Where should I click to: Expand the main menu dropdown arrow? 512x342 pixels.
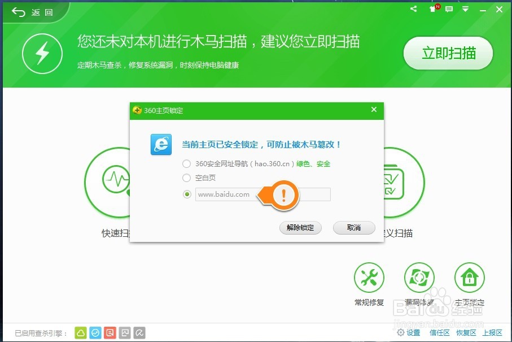tap(465, 9)
